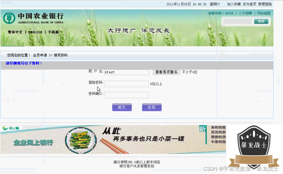Click the 企业网上银行 banner ad
This screenshot has width=283, height=174.
tap(113, 139)
